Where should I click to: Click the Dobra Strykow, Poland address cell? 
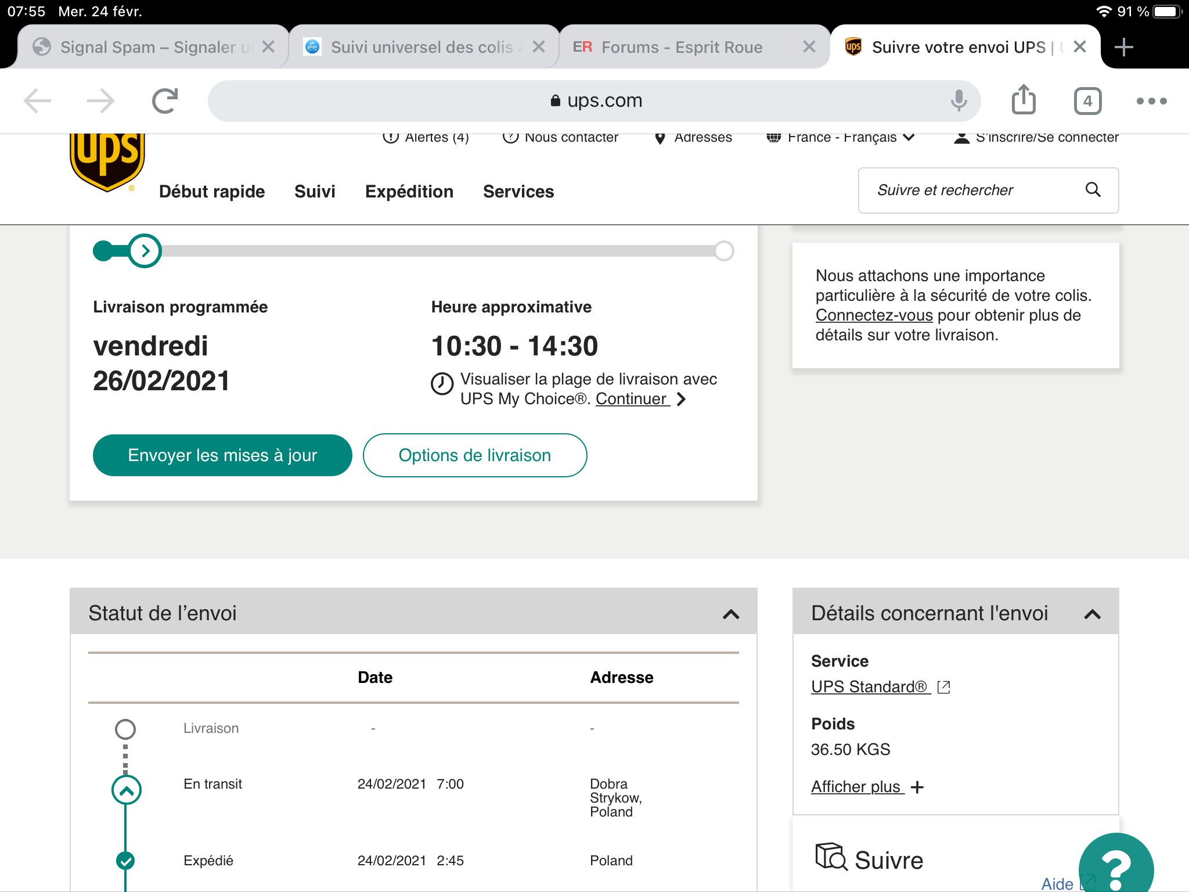pyautogui.click(x=616, y=798)
